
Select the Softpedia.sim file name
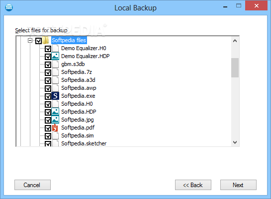point(78,135)
